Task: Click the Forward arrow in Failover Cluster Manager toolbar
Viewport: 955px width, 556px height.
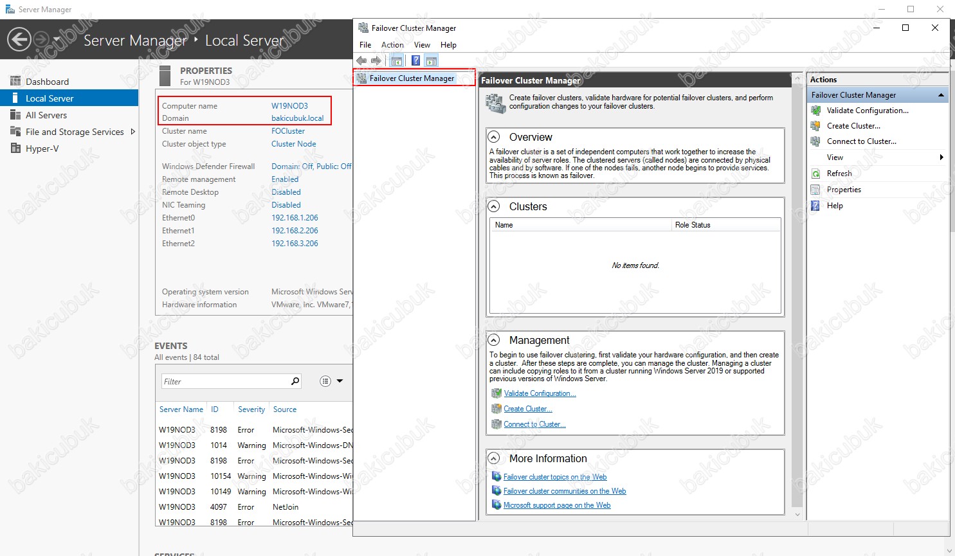Action: click(x=376, y=60)
